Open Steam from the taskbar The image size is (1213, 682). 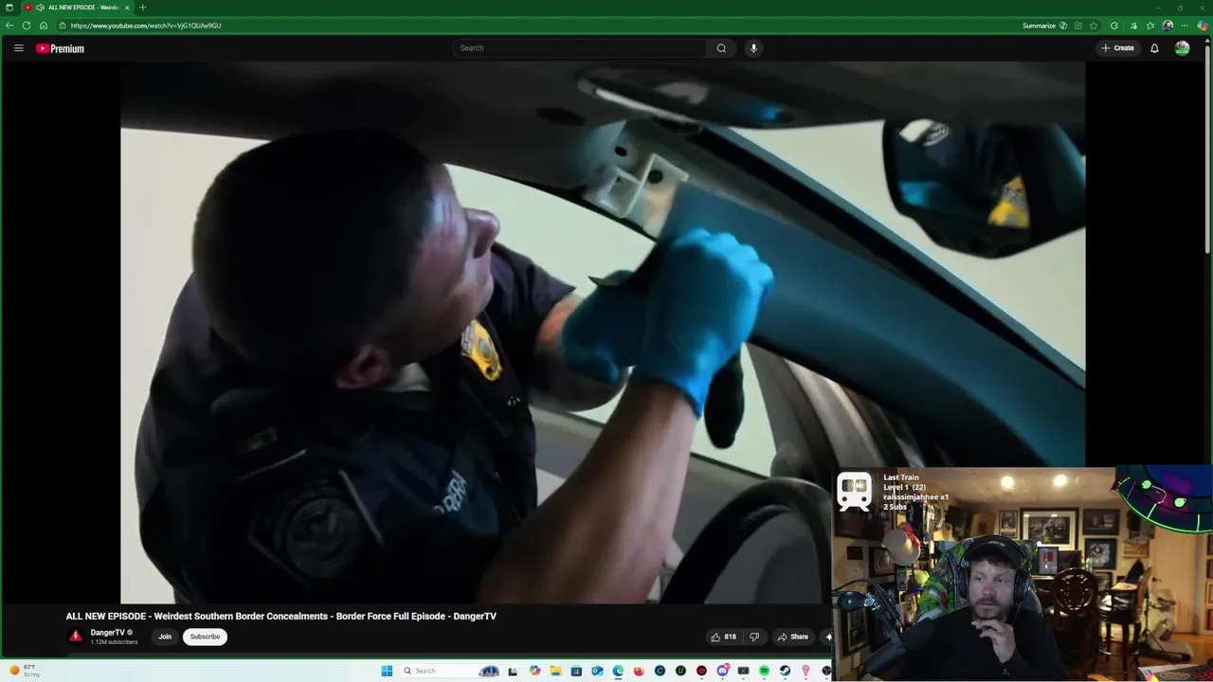[x=785, y=671]
